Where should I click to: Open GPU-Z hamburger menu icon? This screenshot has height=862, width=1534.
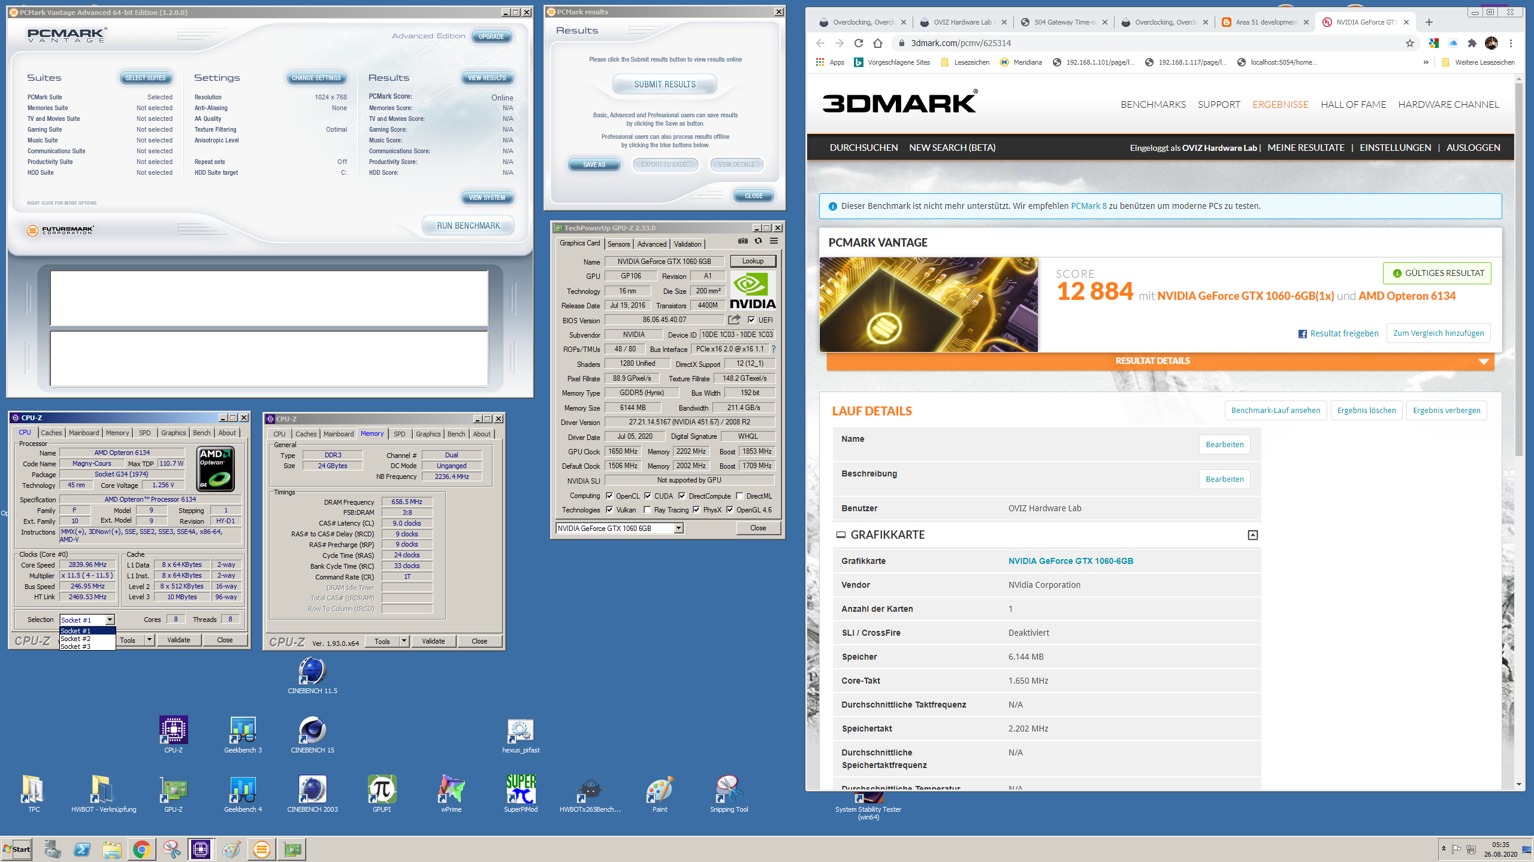774,241
